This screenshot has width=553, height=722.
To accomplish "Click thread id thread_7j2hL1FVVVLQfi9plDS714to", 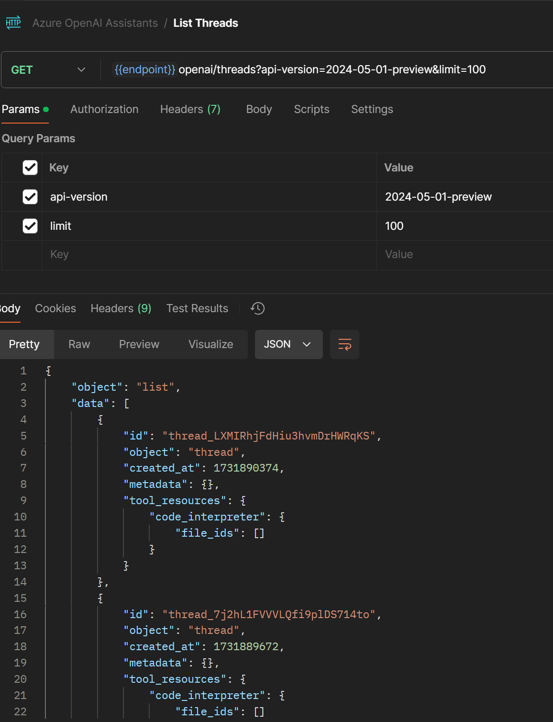I will click(269, 614).
